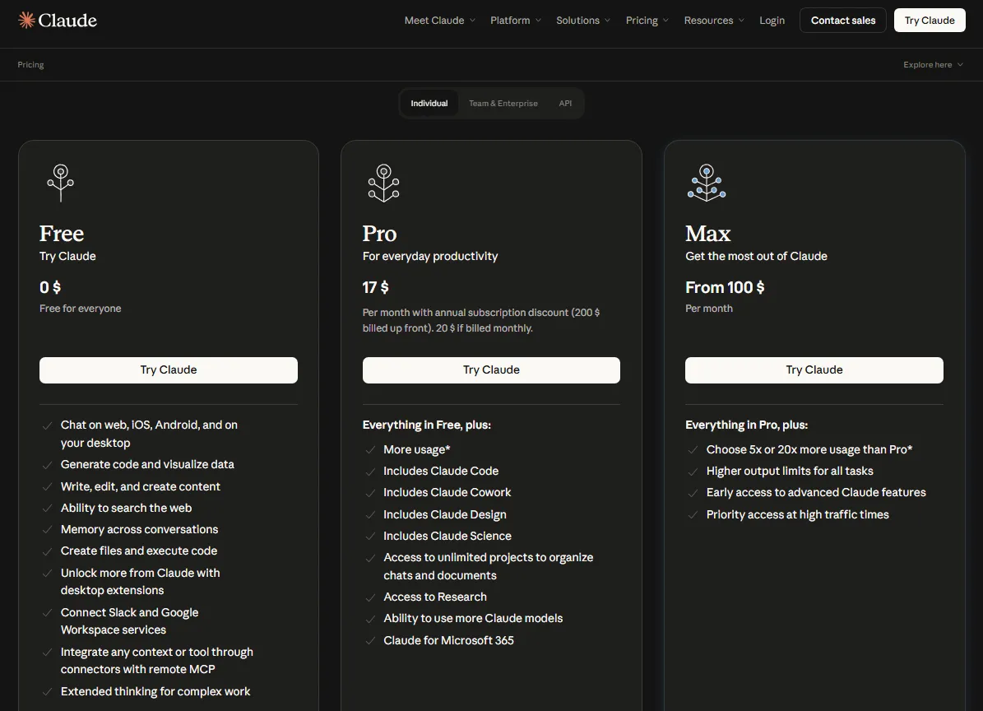
Task: Click 'More usage*' feature
Action: [417, 449]
